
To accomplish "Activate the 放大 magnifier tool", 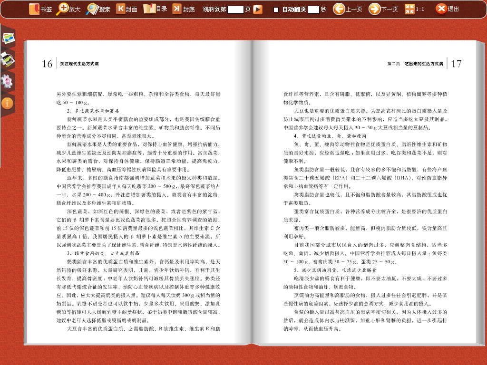I will [x=68, y=9].
